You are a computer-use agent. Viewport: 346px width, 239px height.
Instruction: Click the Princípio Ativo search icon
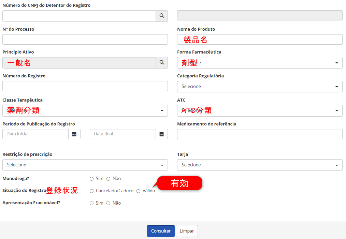coord(162,63)
